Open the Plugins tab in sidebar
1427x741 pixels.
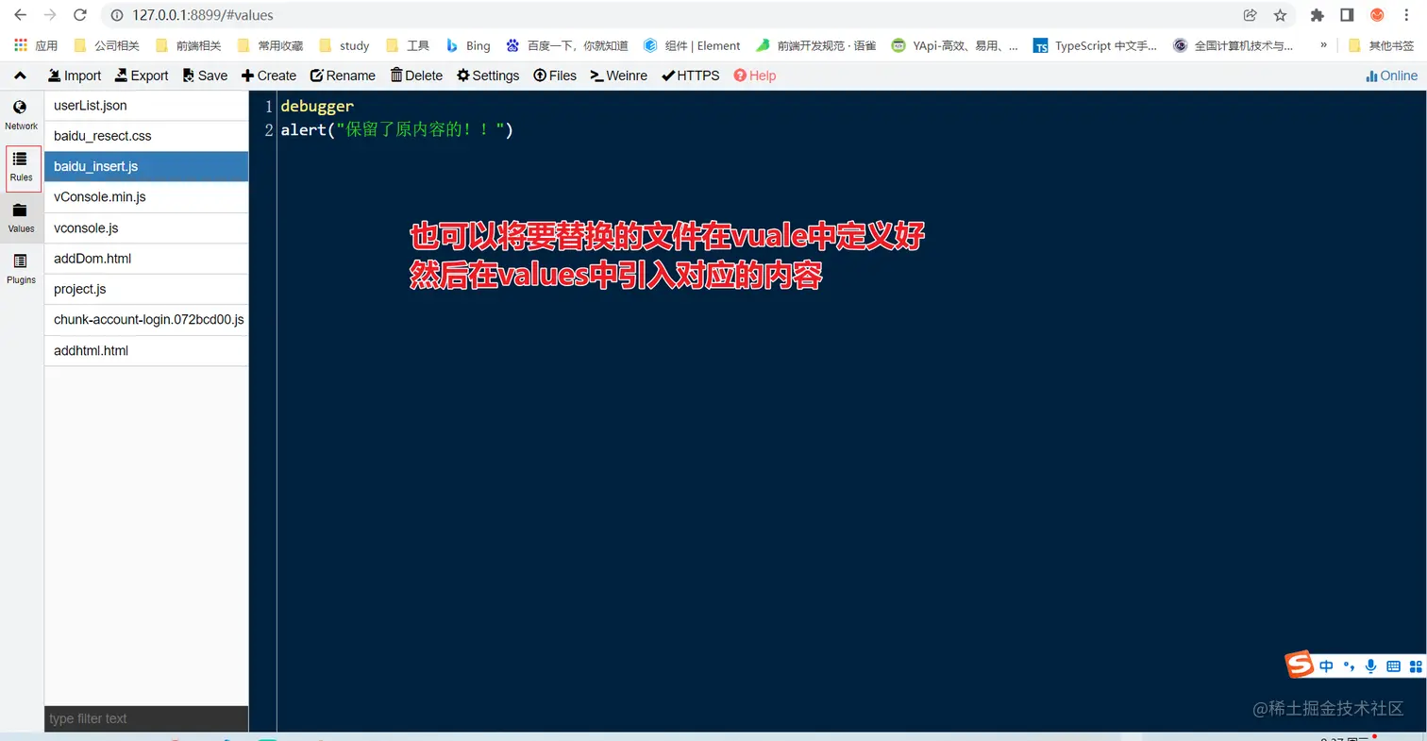[21, 269]
